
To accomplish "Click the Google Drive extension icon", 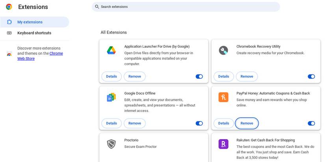I will tap(111, 50).
